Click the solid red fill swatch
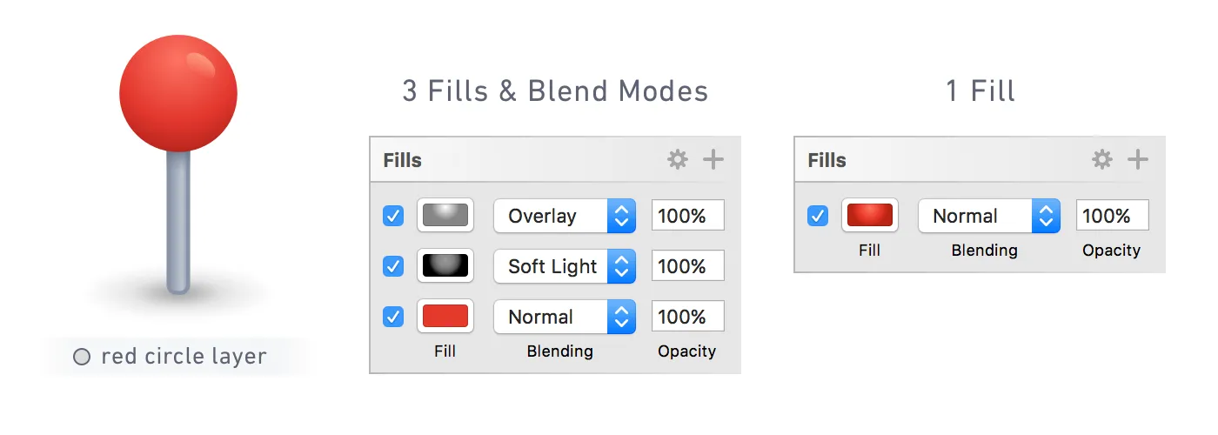This screenshot has height=435, width=1218. [445, 317]
